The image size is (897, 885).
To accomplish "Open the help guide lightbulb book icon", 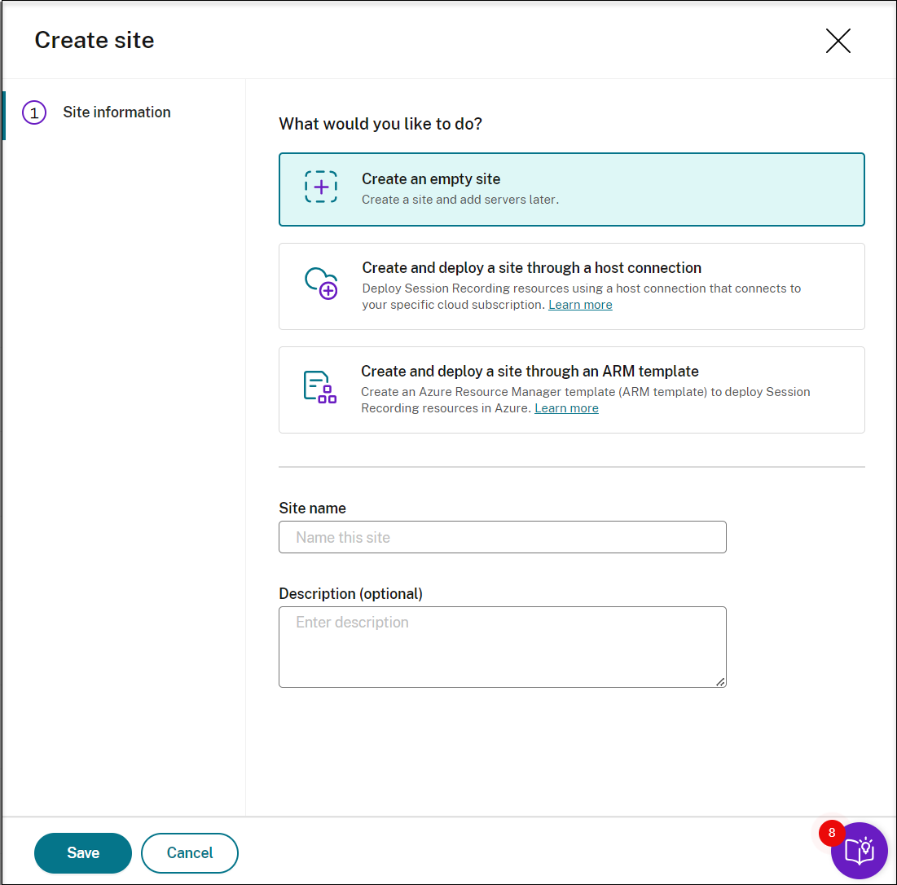I will (860, 852).
